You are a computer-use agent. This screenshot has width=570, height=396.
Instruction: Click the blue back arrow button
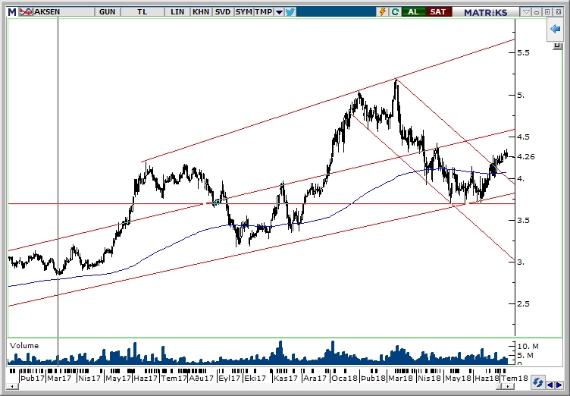[x=555, y=29]
